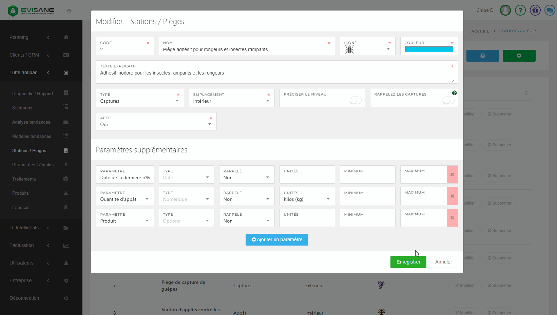Click Ajouter un paramètre button
Image resolution: width=557 pixels, height=315 pixels.
click(x=277, y=239)
